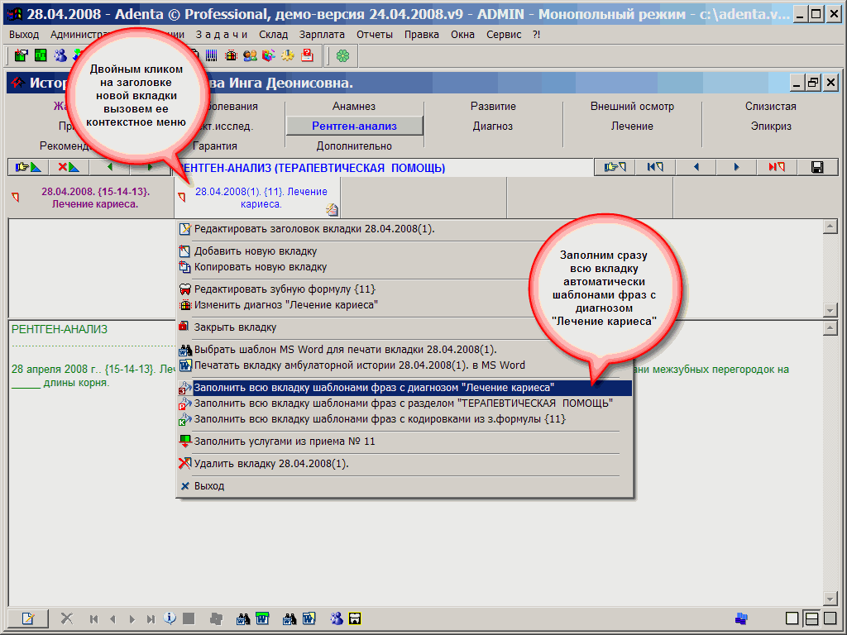This screenshot has width=847, height=635.
Task: Open the Отчеты menu in the menu bar
Action: 375,34
